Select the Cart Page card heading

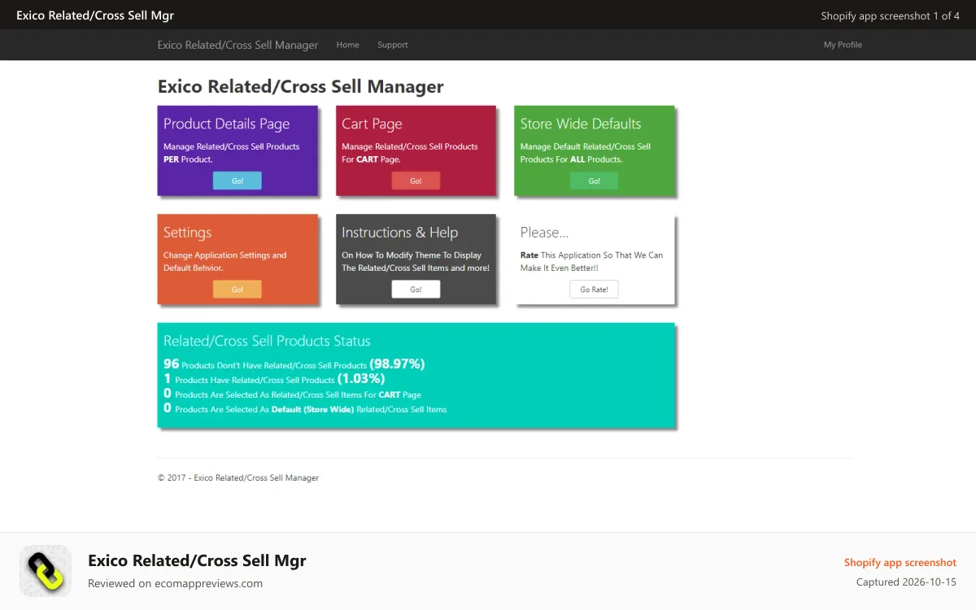coord(372,124)
